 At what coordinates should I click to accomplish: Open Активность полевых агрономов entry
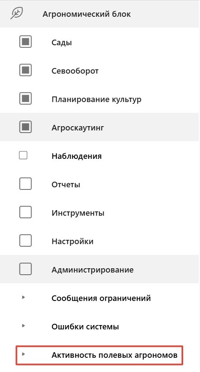click(x=99, y=355)
